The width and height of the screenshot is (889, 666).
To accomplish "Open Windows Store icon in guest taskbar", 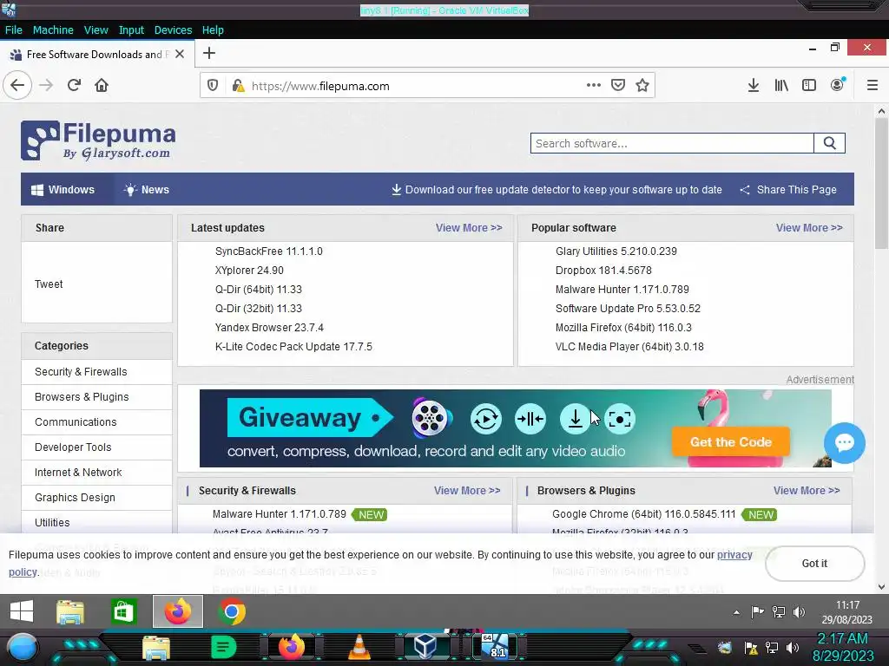I will (x=123, y=612).
